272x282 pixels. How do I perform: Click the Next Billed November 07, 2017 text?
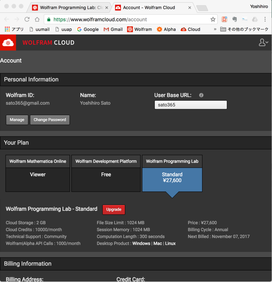[x=219, y=237]
